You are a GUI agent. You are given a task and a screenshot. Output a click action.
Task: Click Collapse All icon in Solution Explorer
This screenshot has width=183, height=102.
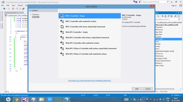point(169,16)
